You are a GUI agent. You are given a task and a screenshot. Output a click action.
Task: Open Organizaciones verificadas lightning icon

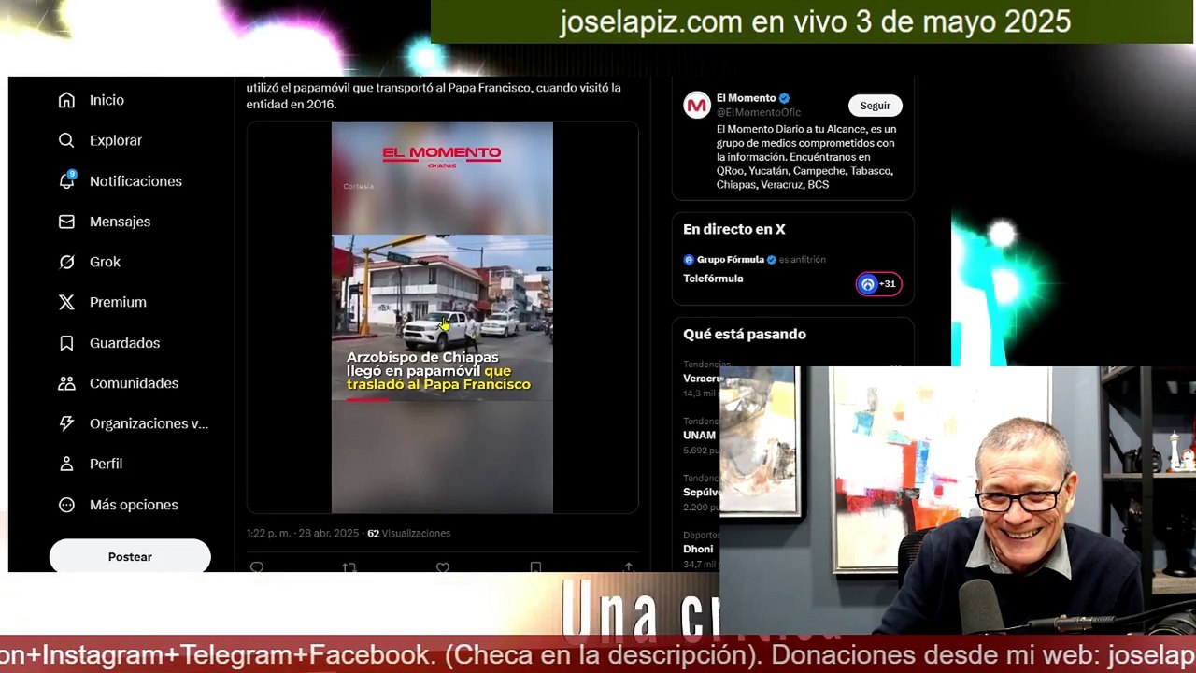(66, 423)
